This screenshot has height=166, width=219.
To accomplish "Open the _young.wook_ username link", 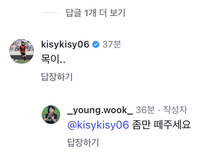I will pyautogui.click(x=100, y=110).
